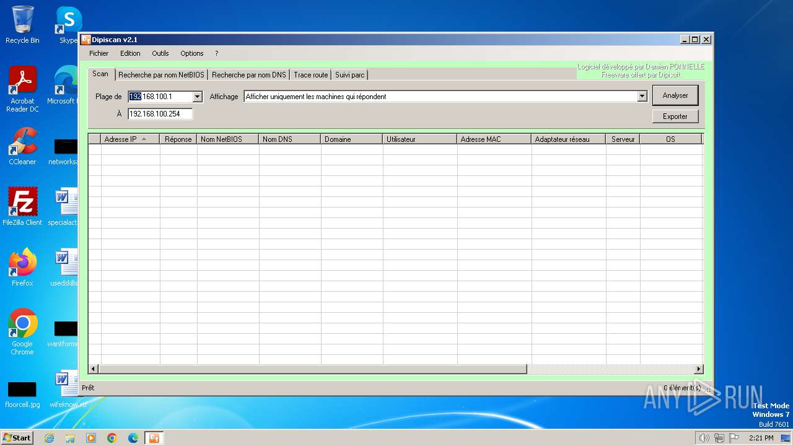Sort by Nom NetBIOS column header

(x=228, y=139)
